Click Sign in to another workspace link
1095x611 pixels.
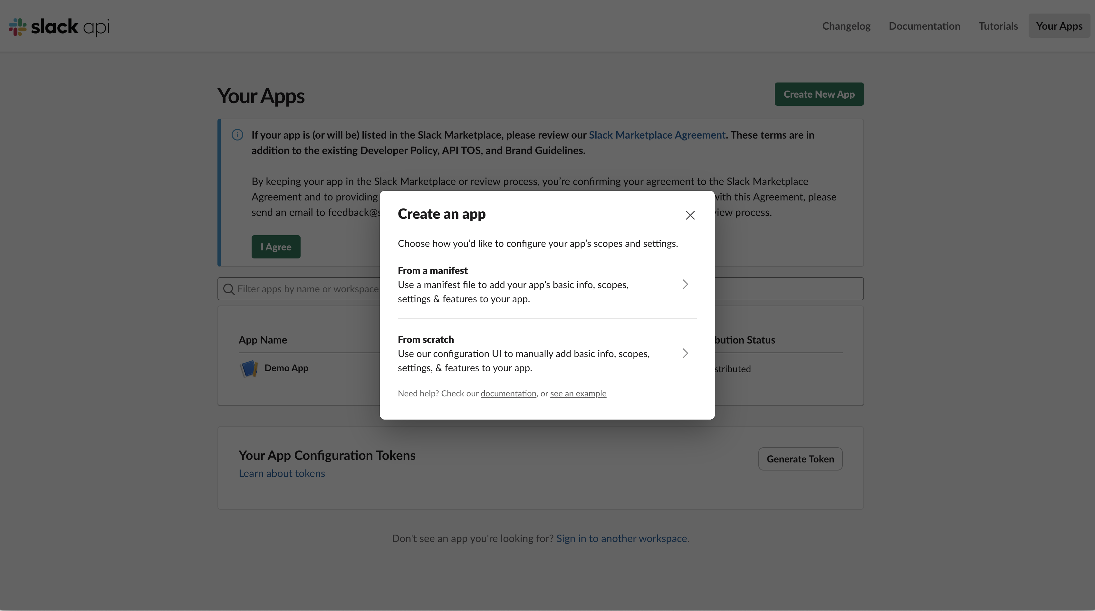[x=623, y=538]
